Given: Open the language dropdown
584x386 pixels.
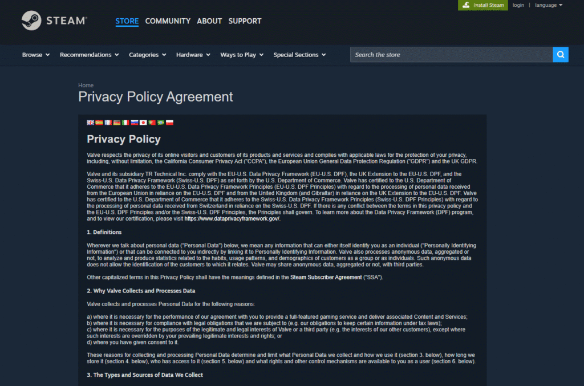Looking at the screenshot, I should point(548,5).
